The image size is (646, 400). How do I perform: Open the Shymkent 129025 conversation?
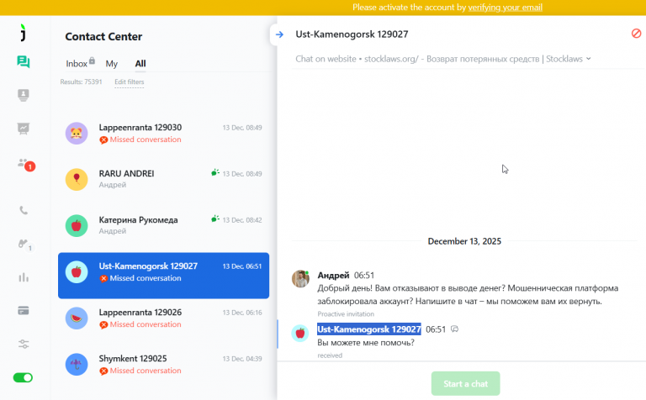[163, 364]
